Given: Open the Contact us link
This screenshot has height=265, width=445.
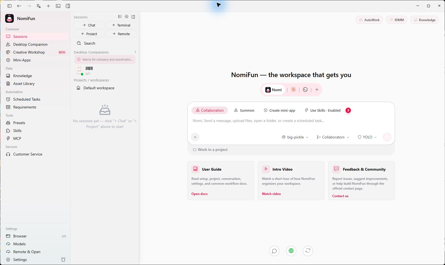Looking at the screenshot, I should (340, 196).
